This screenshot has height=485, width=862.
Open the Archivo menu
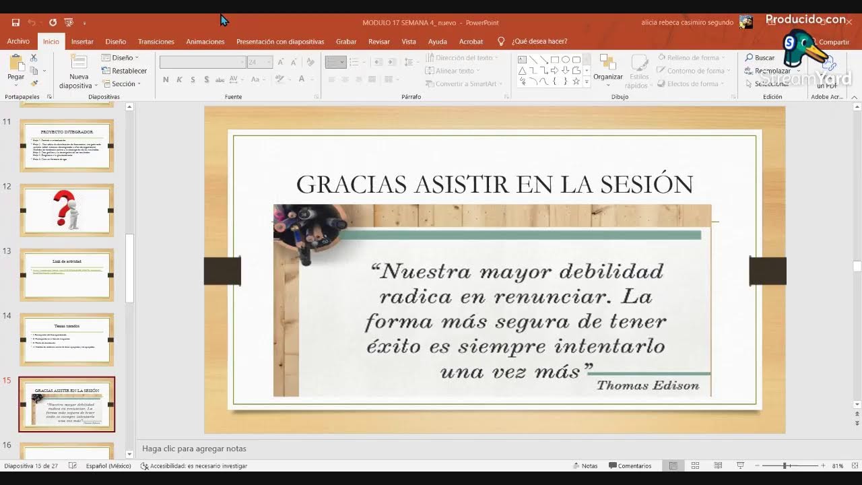point(18,41)
